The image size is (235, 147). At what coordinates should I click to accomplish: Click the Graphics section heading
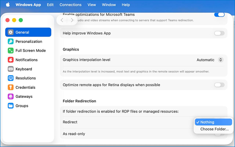tap(71, 49)
